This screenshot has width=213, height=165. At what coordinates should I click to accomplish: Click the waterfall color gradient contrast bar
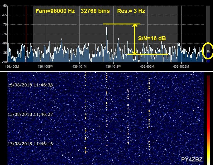pyautogui.click(x=208, y=120)
